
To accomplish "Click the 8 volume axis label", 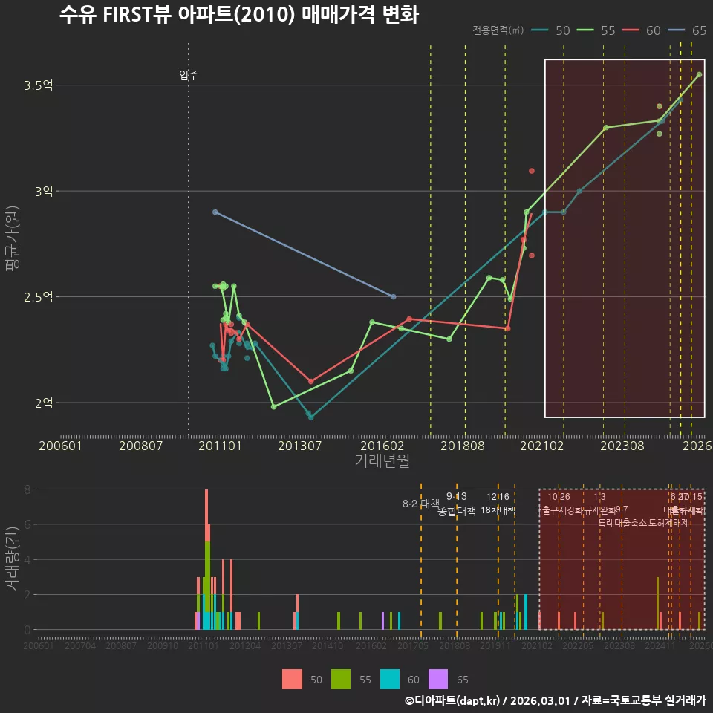I will 27,489.
